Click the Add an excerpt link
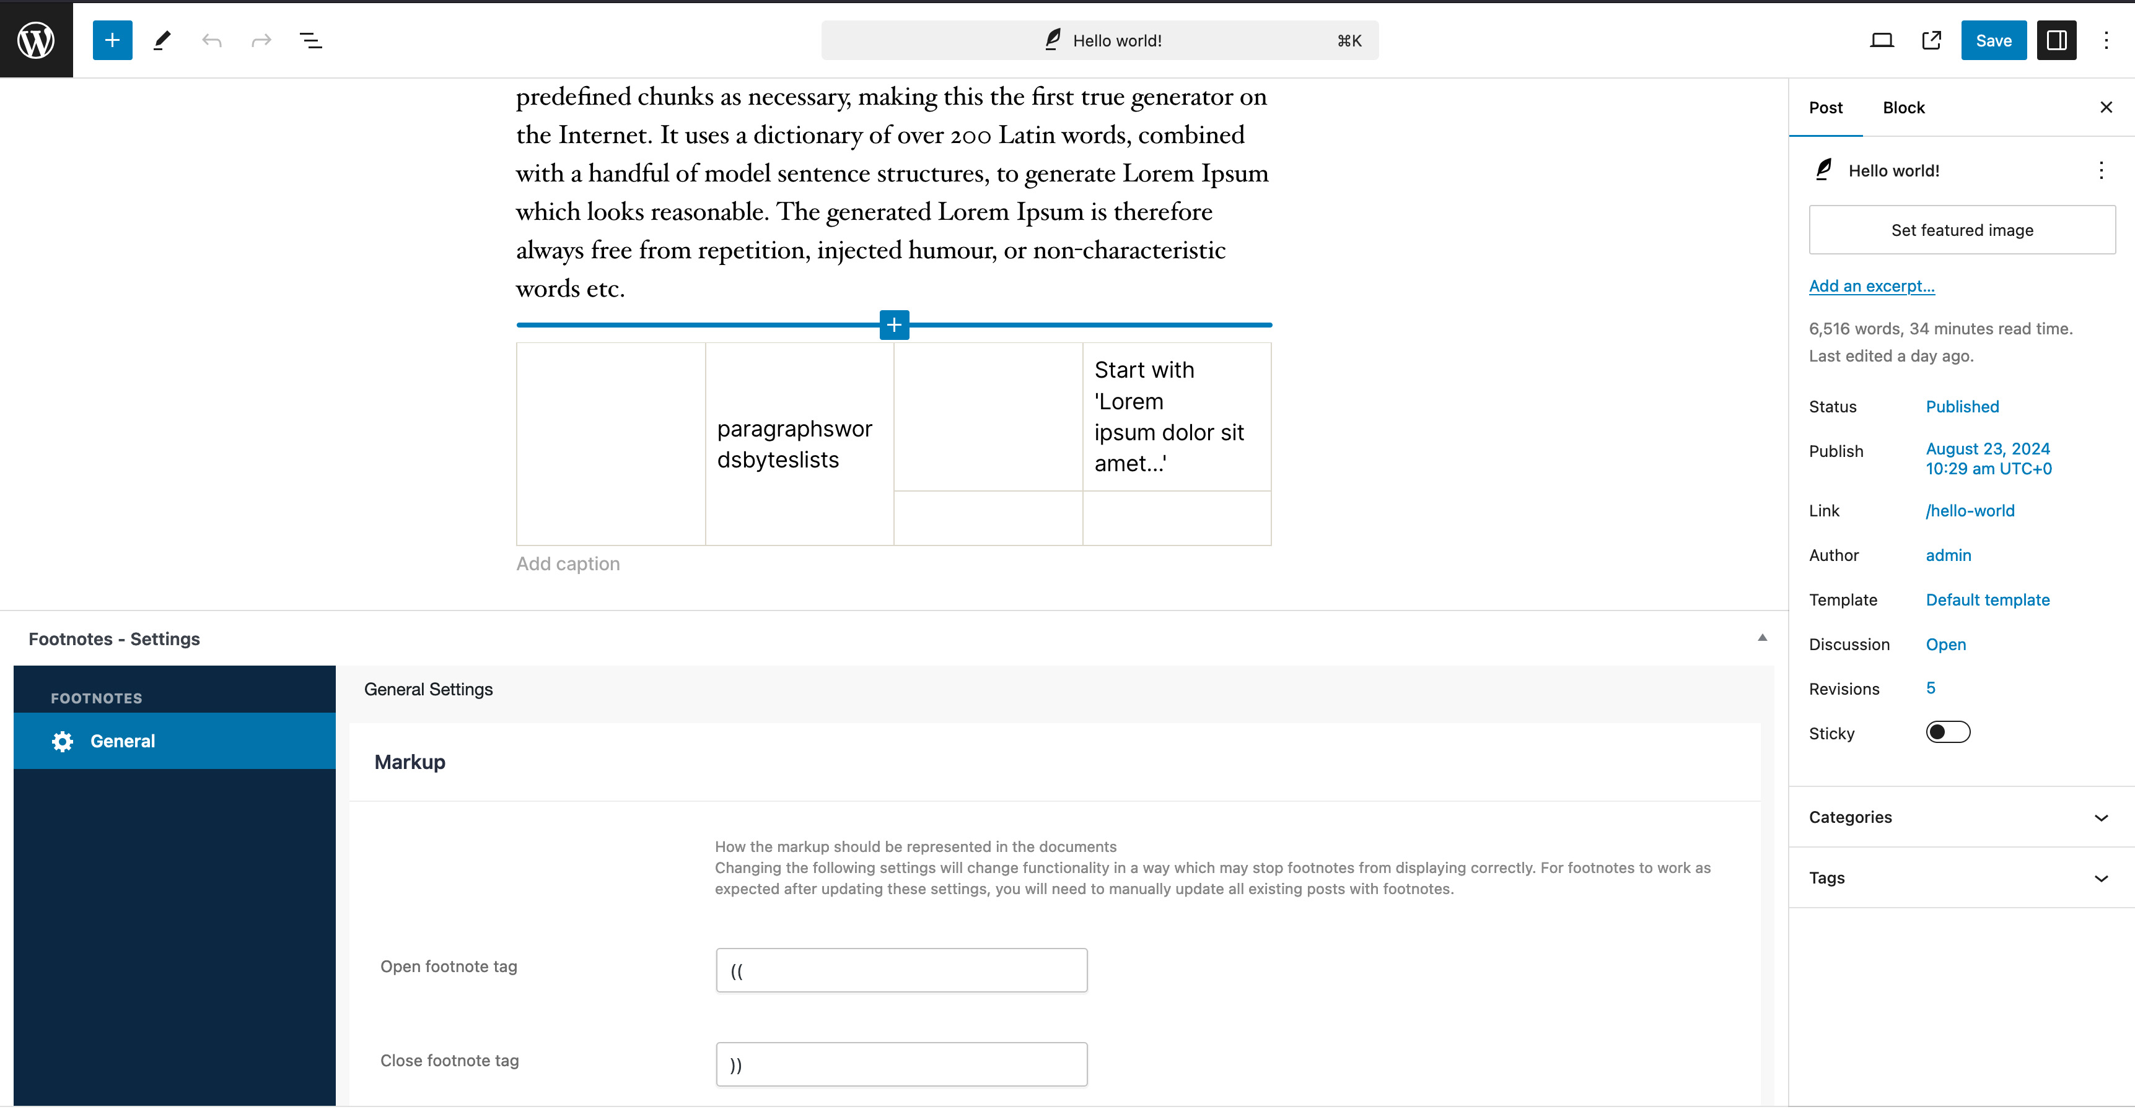The image size is (2135, 1112). 1872,285
